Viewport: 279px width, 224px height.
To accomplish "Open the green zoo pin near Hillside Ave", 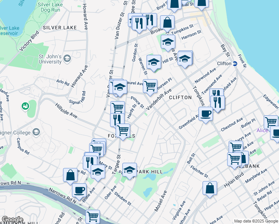I will tap(25, 106).
